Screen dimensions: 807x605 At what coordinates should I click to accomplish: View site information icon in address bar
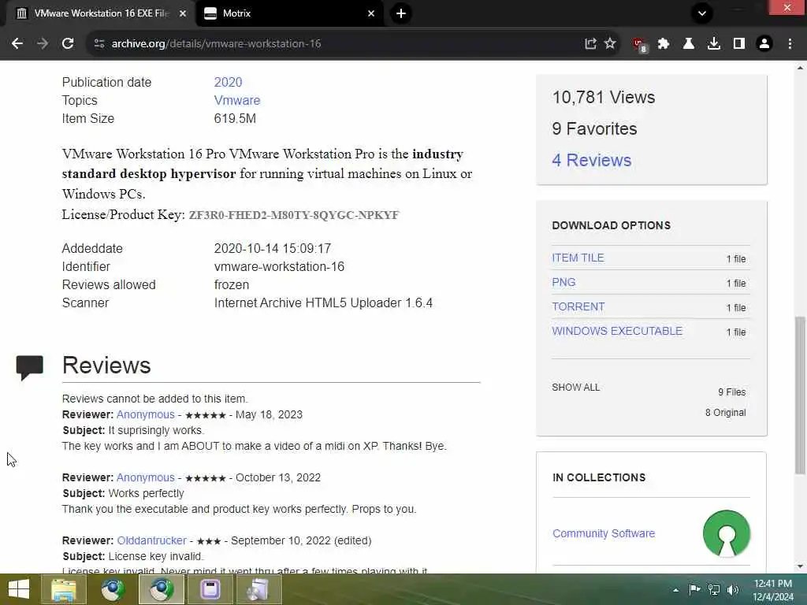click(99, 44)
